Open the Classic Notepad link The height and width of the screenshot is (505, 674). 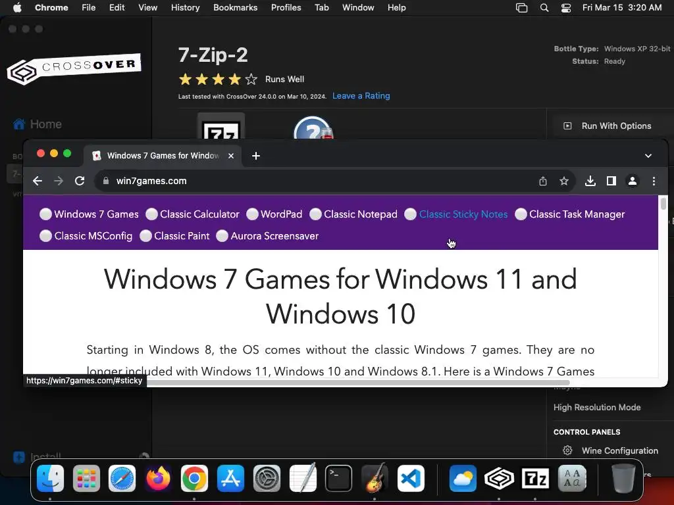(361, 214)
